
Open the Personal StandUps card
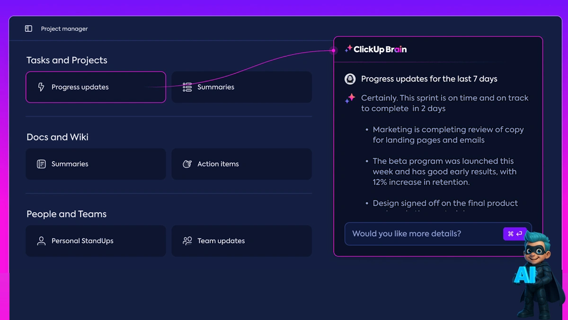[96, 241]
